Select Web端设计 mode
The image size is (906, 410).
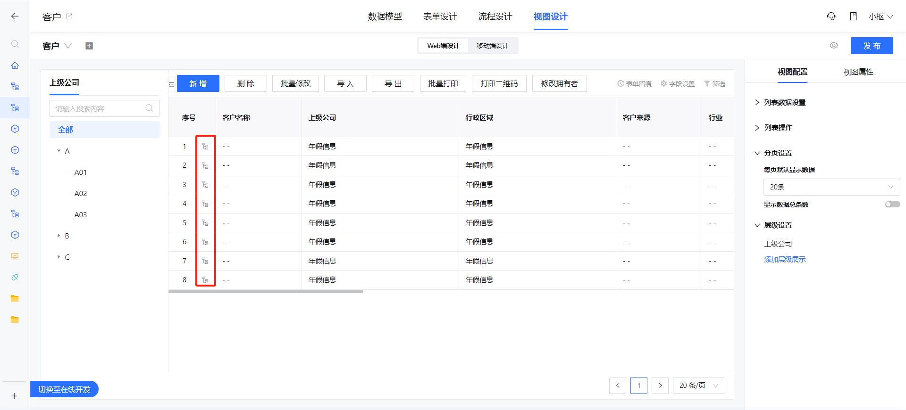click(444, 46)
